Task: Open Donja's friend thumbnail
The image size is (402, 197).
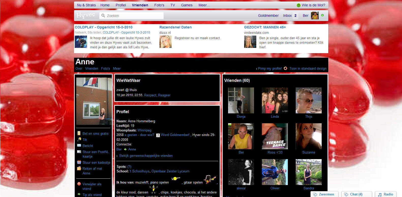Action: tap(241, 100)
